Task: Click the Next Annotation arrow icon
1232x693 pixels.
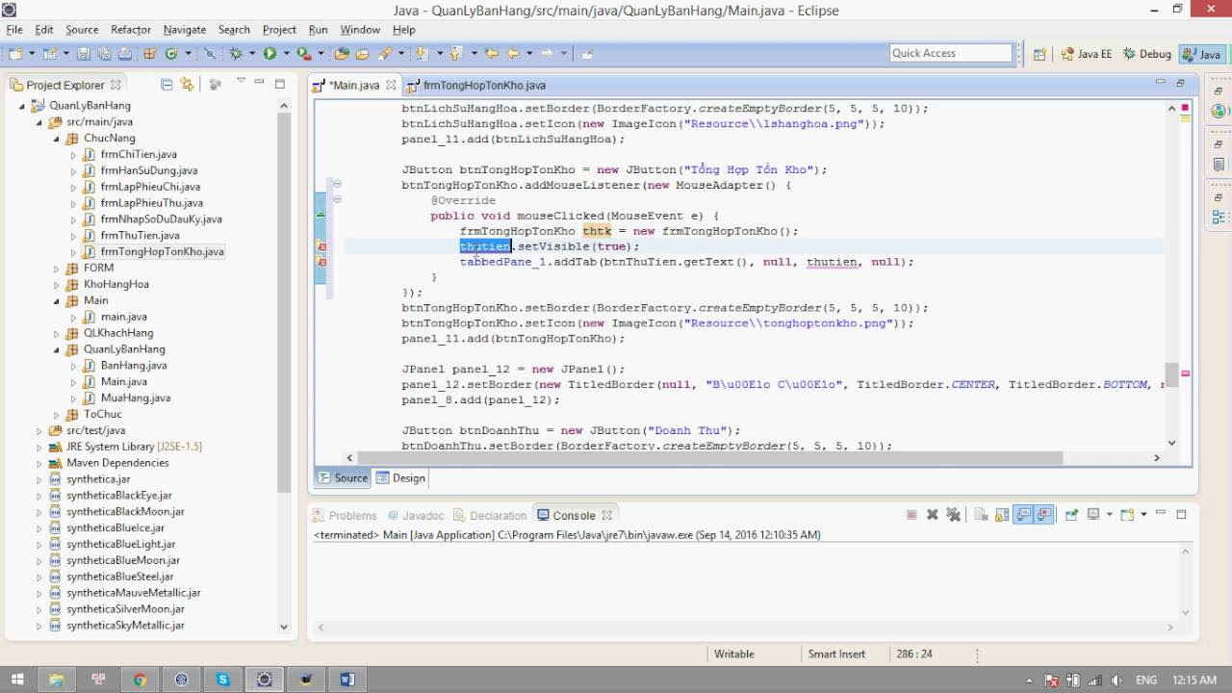Action: (421, 54)
